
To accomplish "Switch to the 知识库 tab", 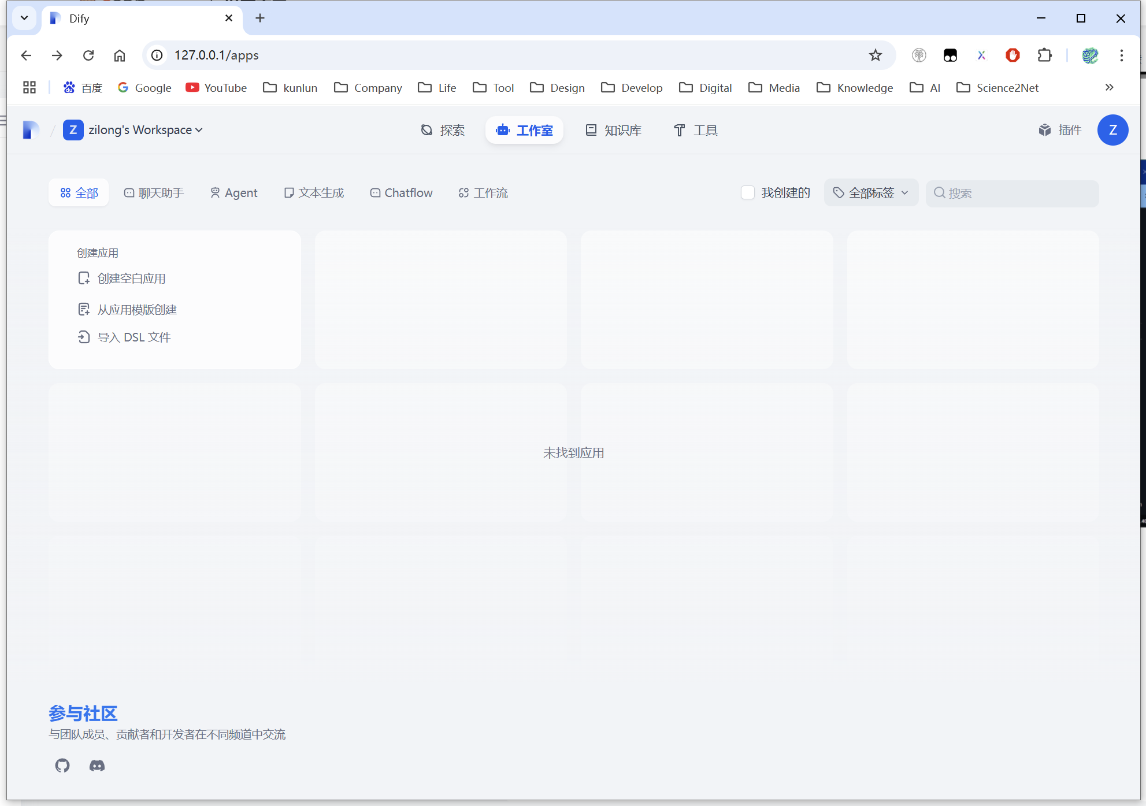I will (614, 131).
